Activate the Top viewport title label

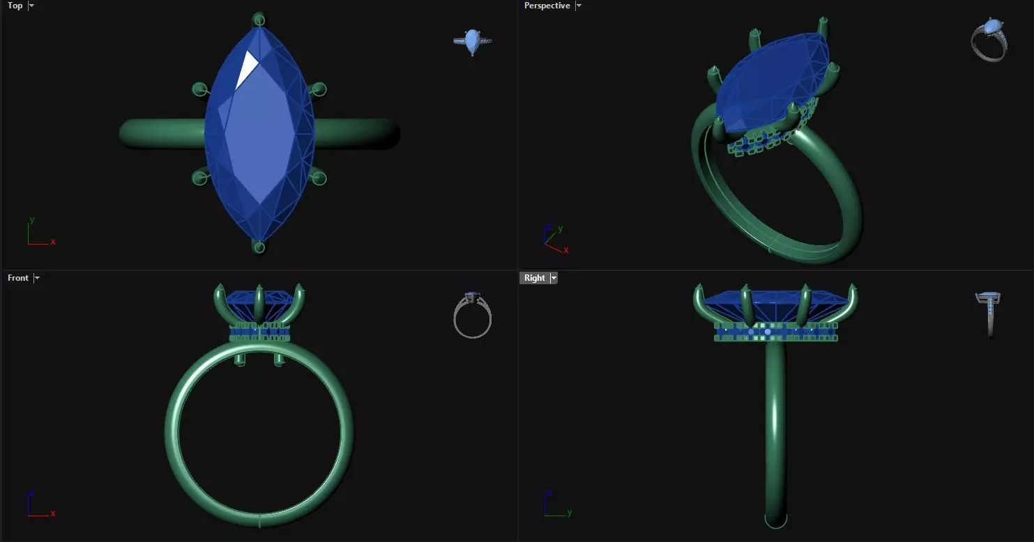[x=15, y=6]
